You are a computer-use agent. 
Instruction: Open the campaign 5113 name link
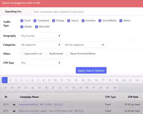tap(41, 104)
